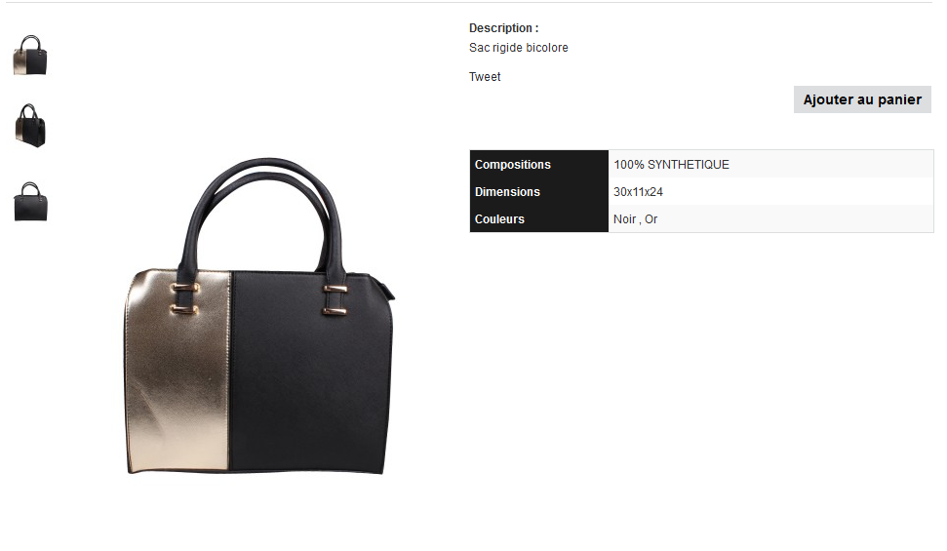Click the right gold handle clasps on bag

click(x=335, y=300)
